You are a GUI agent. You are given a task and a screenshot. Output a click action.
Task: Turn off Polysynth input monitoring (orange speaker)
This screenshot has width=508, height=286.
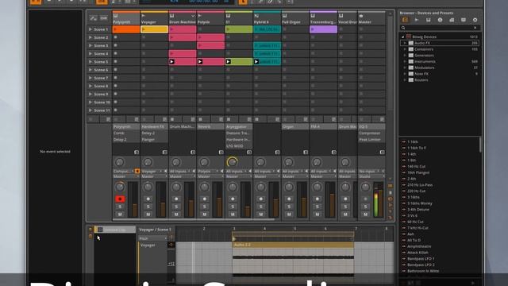137,171
